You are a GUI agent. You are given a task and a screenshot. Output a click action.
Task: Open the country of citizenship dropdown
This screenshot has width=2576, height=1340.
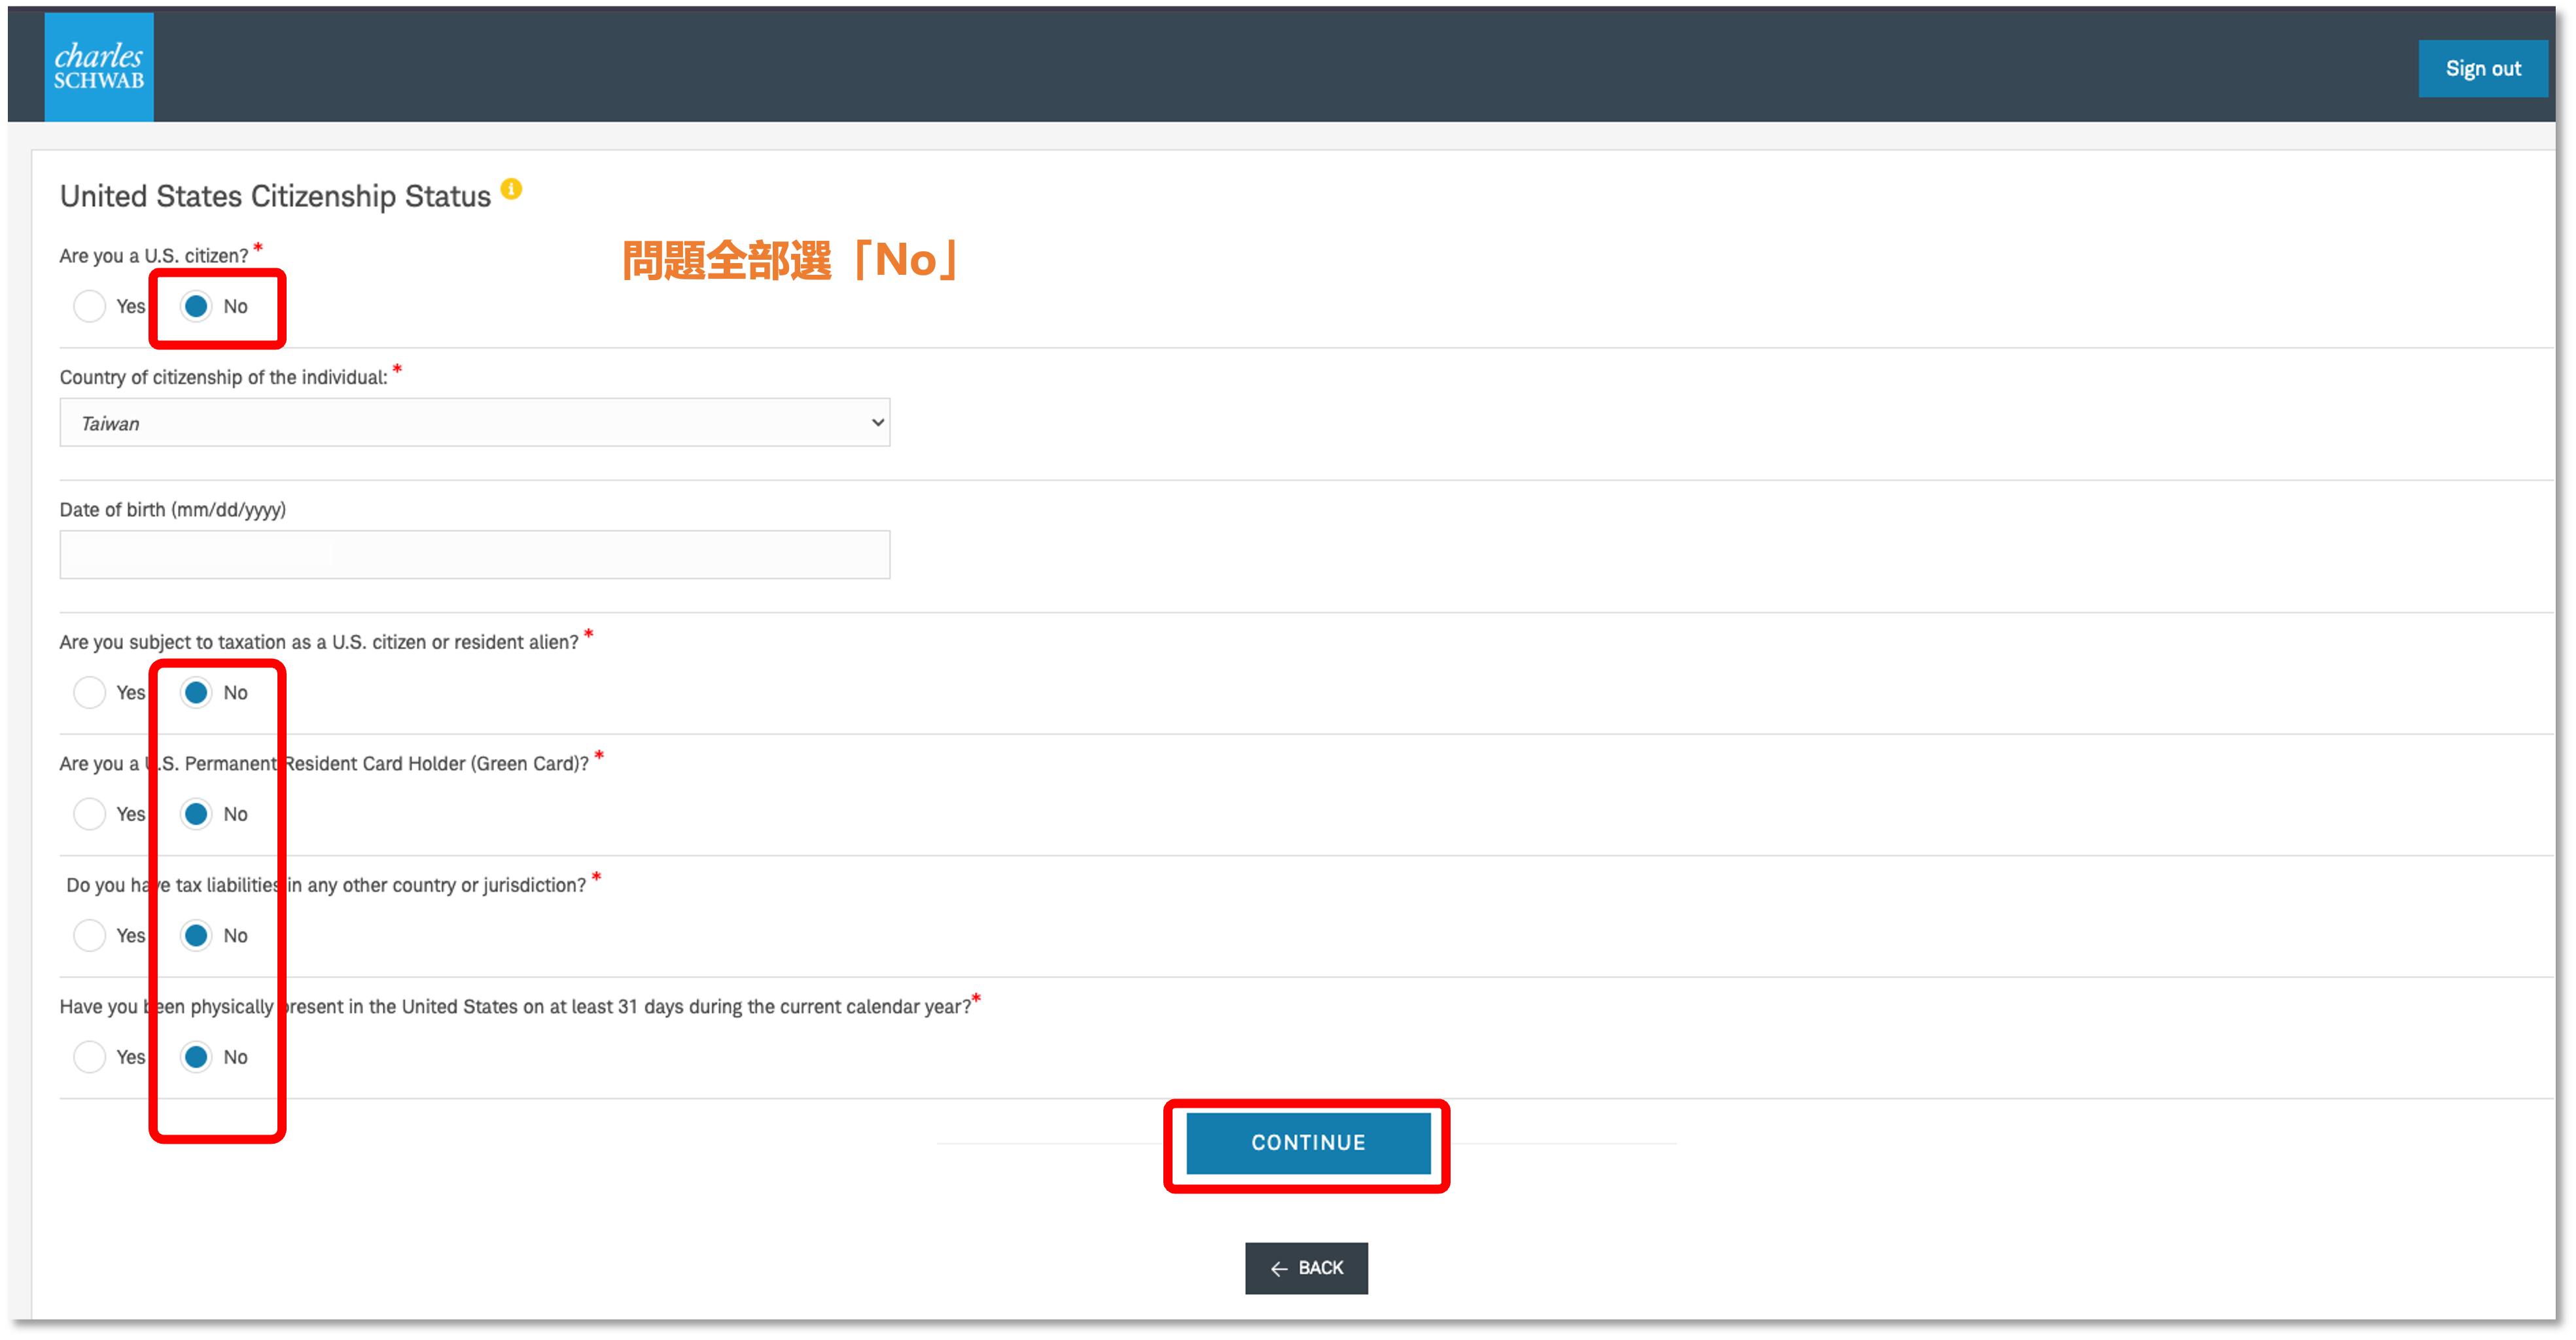coord(474,423)
